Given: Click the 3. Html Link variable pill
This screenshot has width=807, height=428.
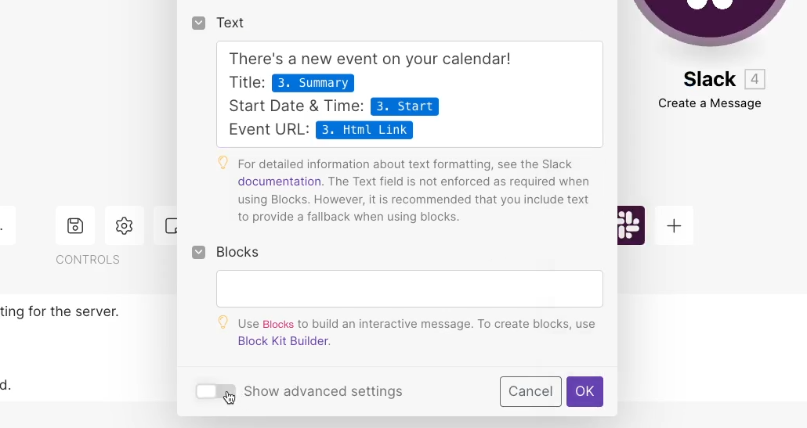Looking at the screenshot, I should [364, 130].
